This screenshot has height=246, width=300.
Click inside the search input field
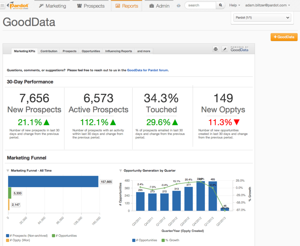(x=200, y=5)
